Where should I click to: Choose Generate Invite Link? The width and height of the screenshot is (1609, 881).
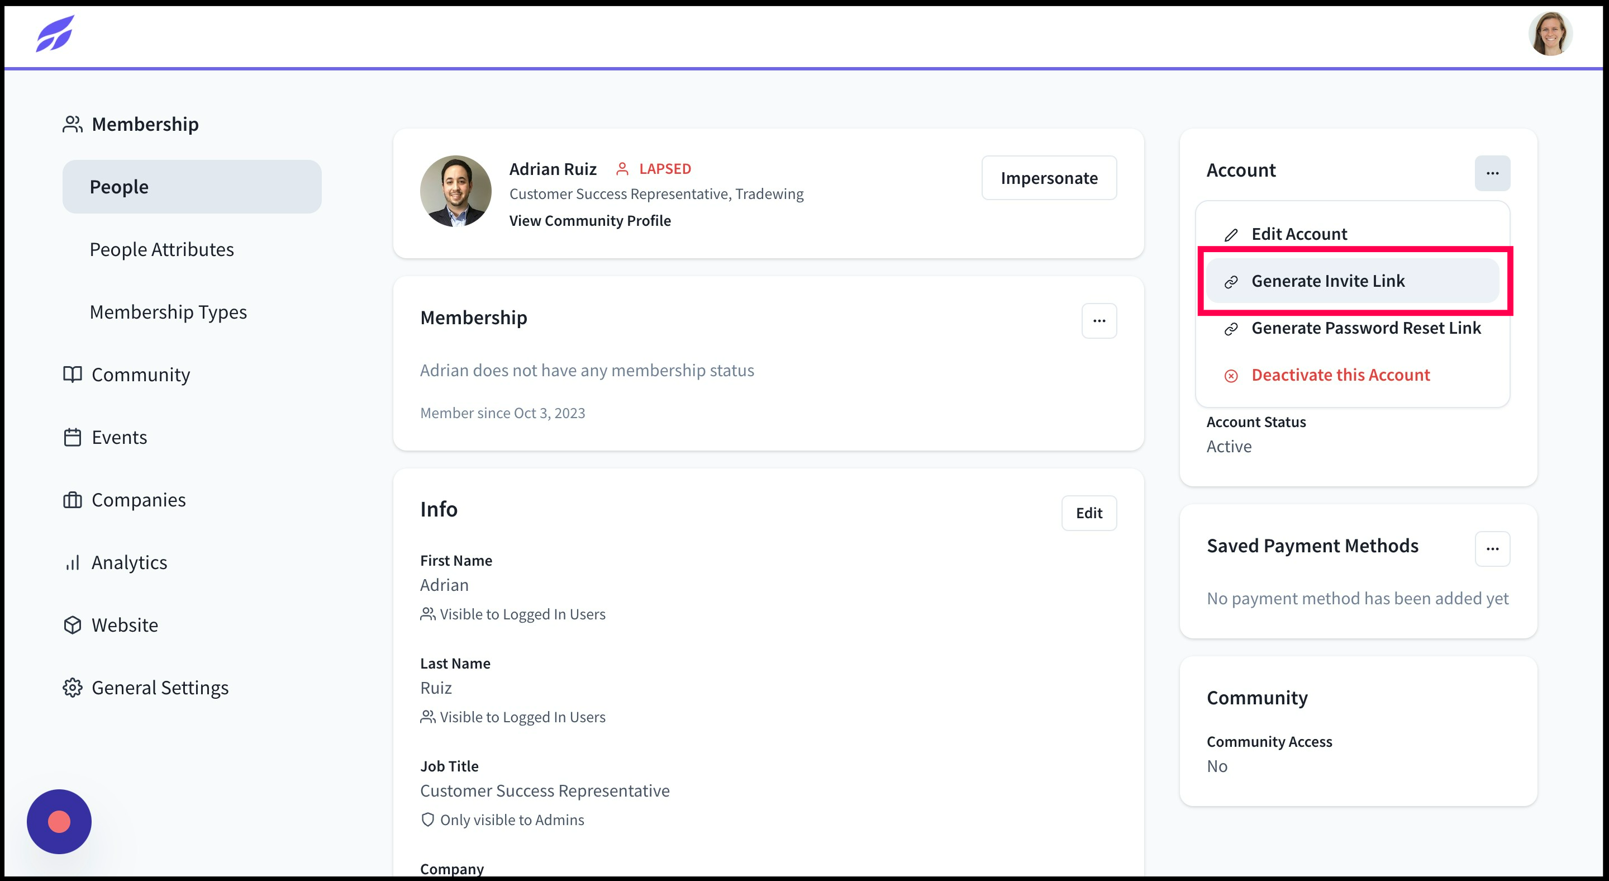tap(1352, 281)
